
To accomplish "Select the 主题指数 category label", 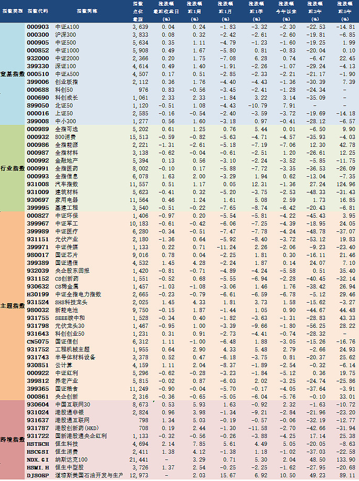I will tap(12, 305).
